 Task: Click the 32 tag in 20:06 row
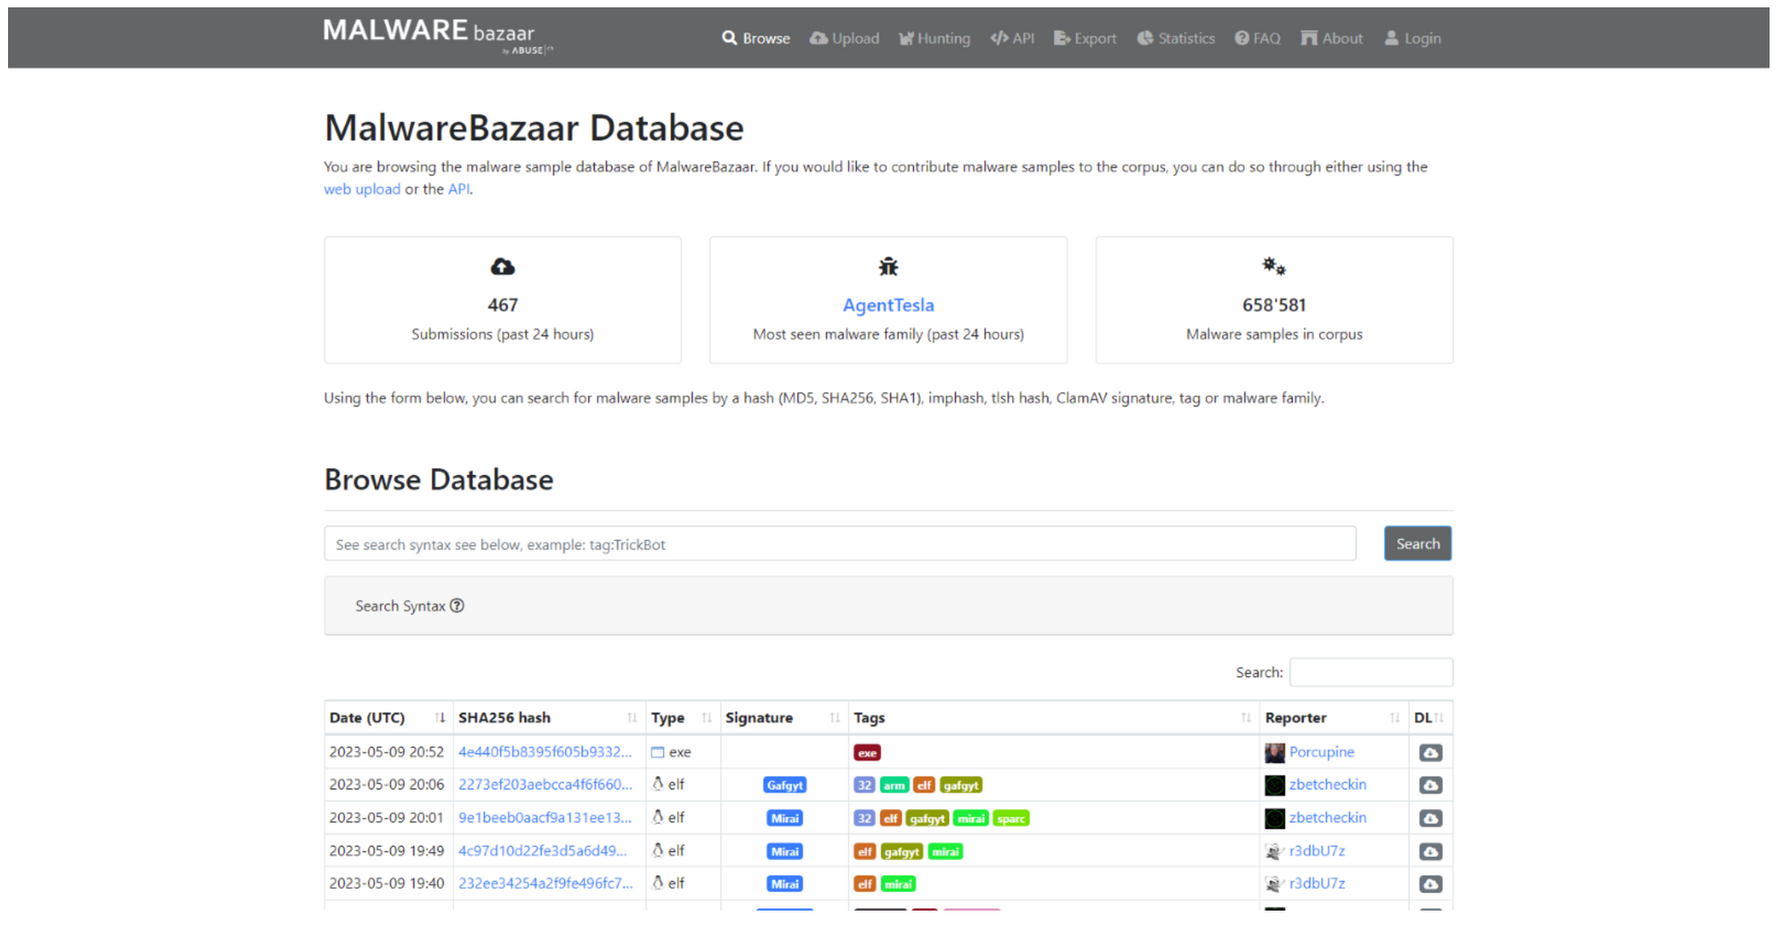(863, 785)
